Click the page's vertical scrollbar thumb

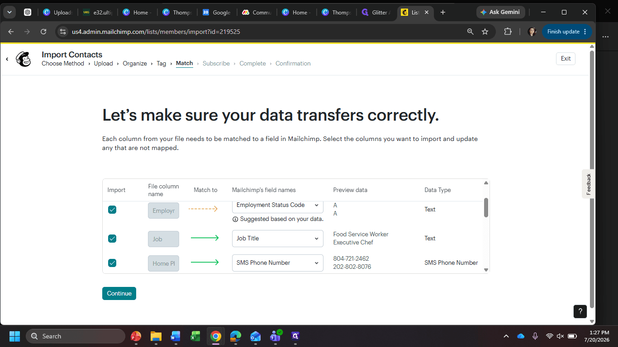[x=592, y=178]
